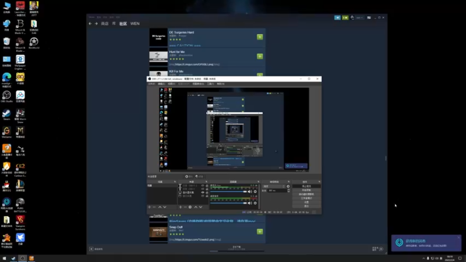
Task: Go back in Steam navigation
Action: (90, 24)
